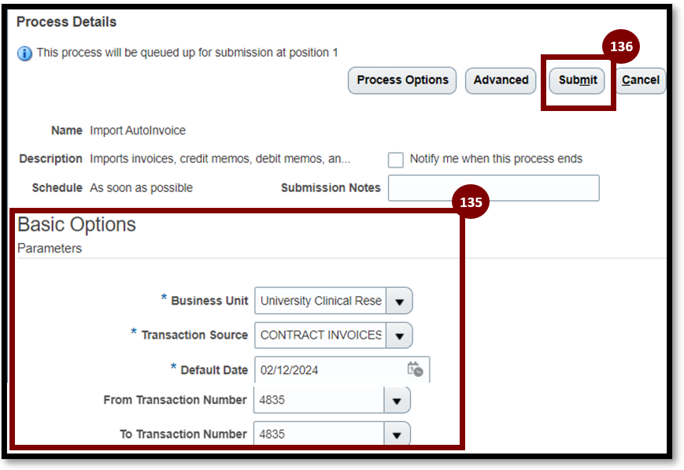684x470 pixels.
Task: Expand the Business Unit dropdown arrow
Action: tap(399, 301)
